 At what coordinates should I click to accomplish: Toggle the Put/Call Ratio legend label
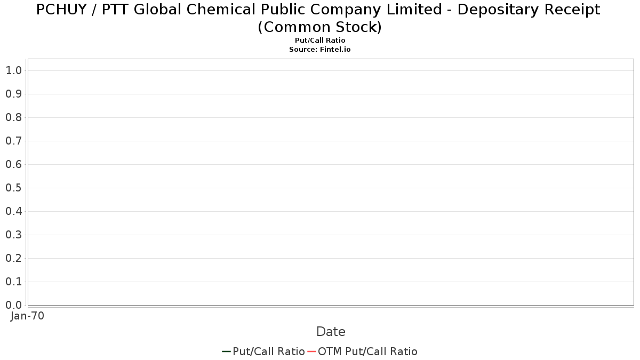[268, 351]
